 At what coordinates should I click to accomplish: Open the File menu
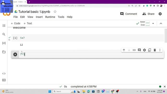point(16,17)
